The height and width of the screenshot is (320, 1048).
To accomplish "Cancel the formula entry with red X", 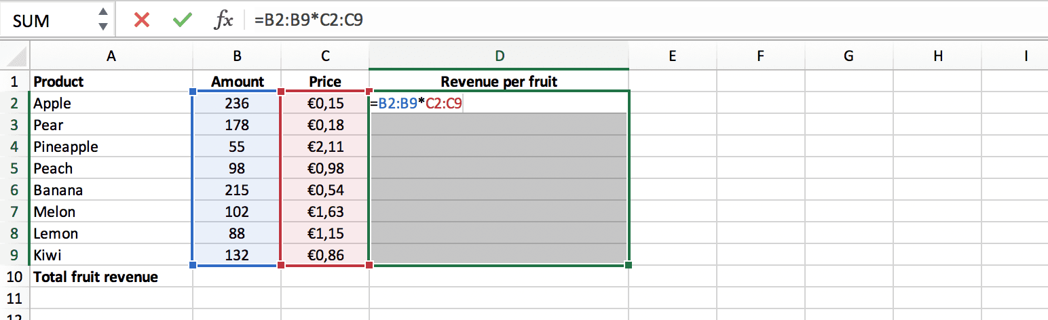I will coord(142,20).
